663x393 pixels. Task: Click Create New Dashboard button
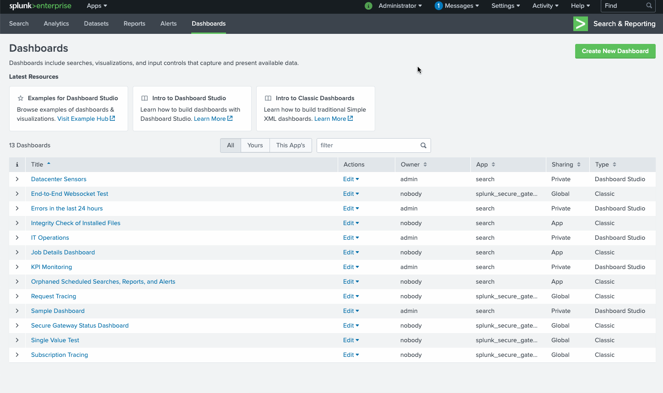[x=615, y=51]
